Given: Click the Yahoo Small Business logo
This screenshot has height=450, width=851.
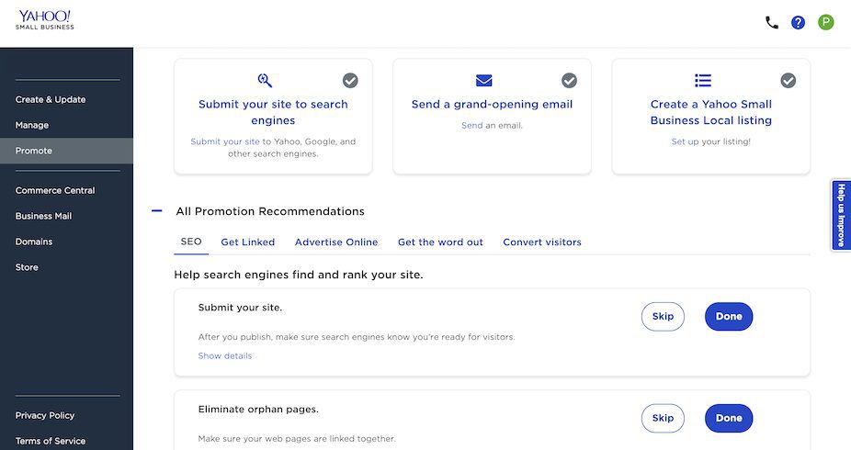Looking at the screenshot, I should coord(44,19).
